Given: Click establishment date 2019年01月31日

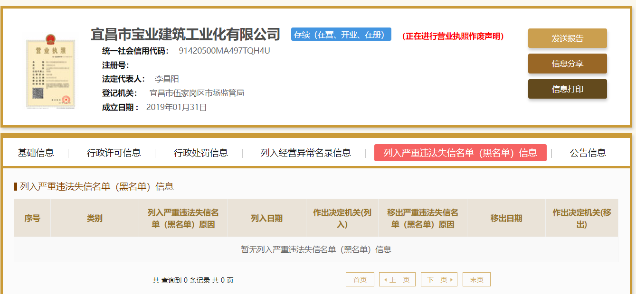Looking at the screenshot, I should pyautogui.click(x=177, y=107).
